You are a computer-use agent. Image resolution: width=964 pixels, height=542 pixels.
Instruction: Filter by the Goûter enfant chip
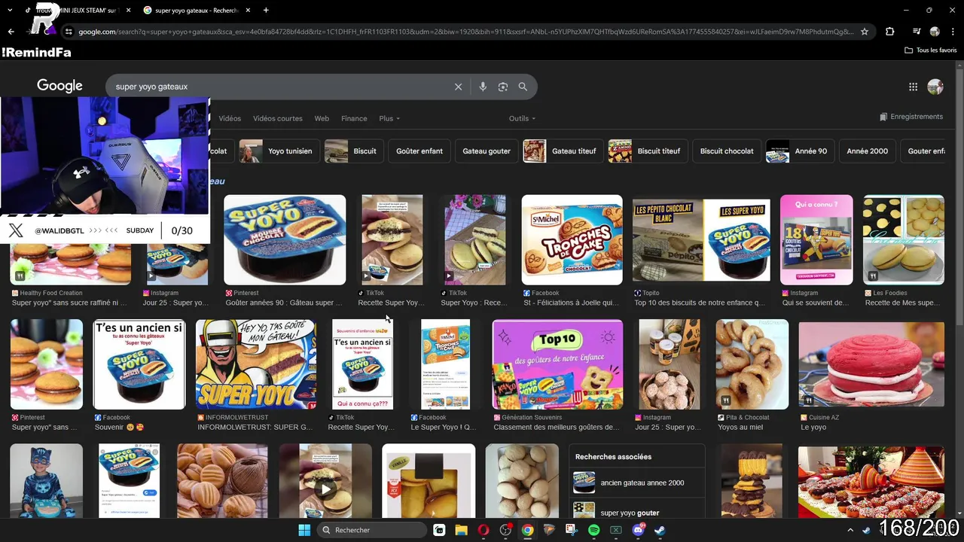point(419,151)
